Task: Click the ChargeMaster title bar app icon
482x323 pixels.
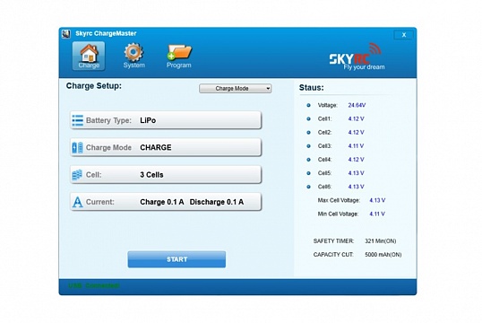Action: 66,34
